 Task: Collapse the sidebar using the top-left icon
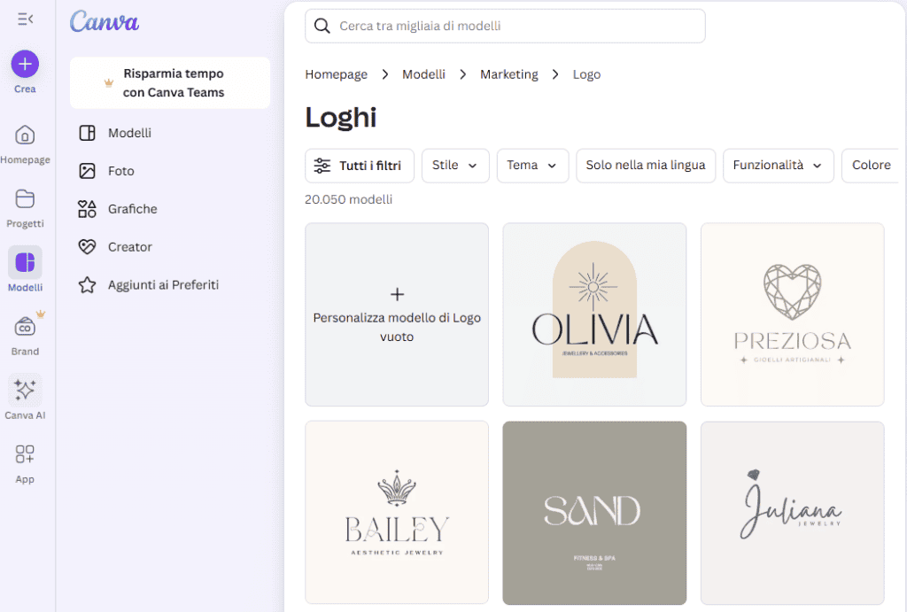coord(24,18)
